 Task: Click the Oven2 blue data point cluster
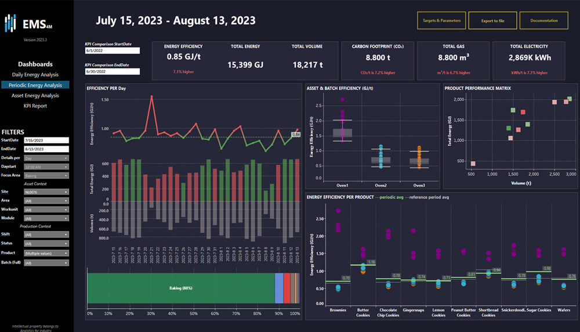click(x=380, y=157)
